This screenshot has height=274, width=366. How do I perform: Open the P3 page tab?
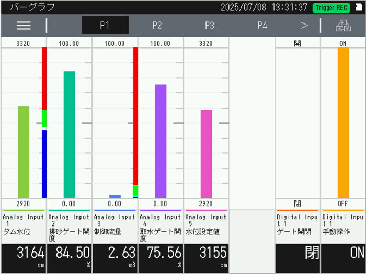point(209,26)
